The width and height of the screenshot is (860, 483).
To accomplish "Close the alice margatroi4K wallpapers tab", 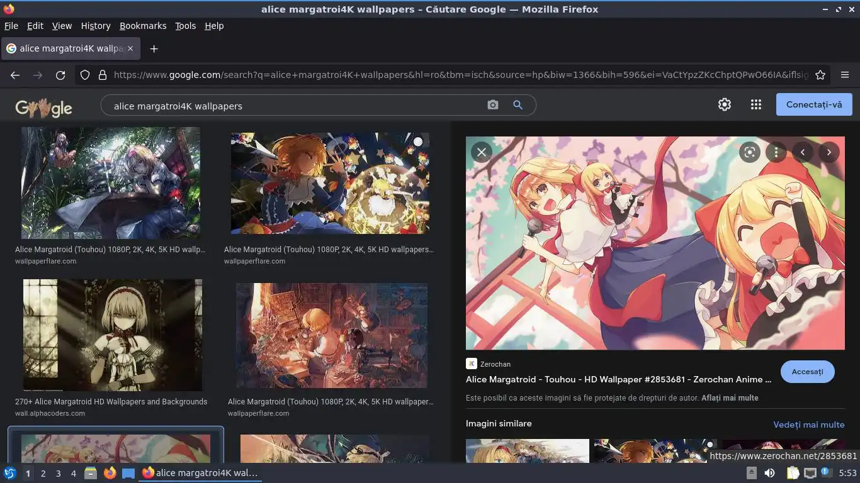I will pos(130,48).
